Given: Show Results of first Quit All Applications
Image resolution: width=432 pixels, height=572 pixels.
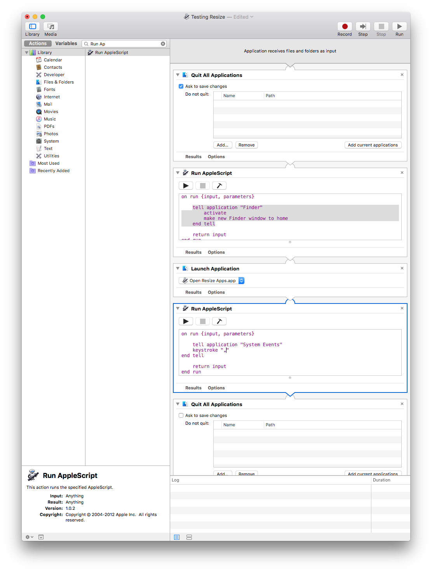Looking at the screenshot, I should click(x=193, y=157).
